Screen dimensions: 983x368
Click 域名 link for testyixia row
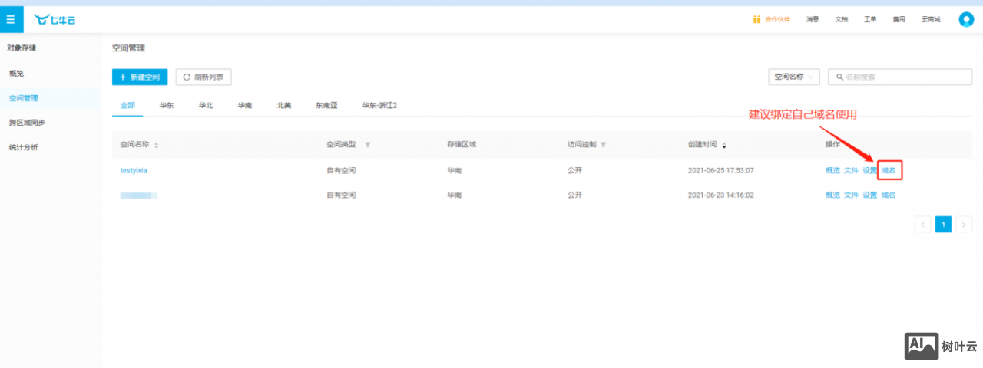888,170
